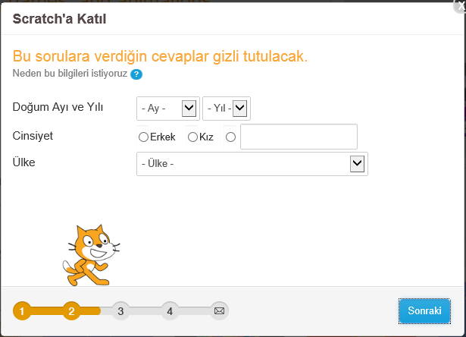This screenshot has height=337, width=466.
Task: Expand the Yıl birth year dropdown
Action: point(227,109)
